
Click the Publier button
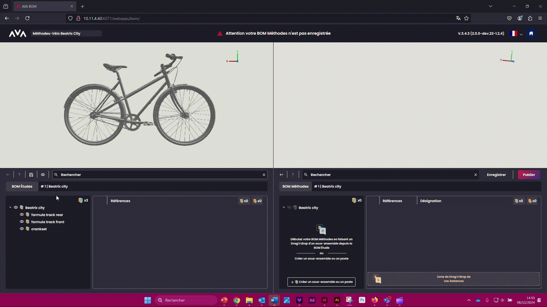click(529, 175)
